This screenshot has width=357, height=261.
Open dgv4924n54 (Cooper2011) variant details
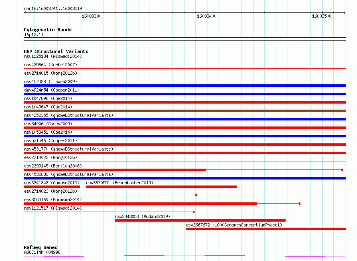point(52,90)
